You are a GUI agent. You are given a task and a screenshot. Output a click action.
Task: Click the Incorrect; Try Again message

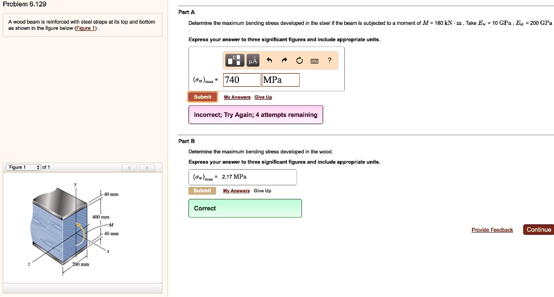(x=256, y=115)
